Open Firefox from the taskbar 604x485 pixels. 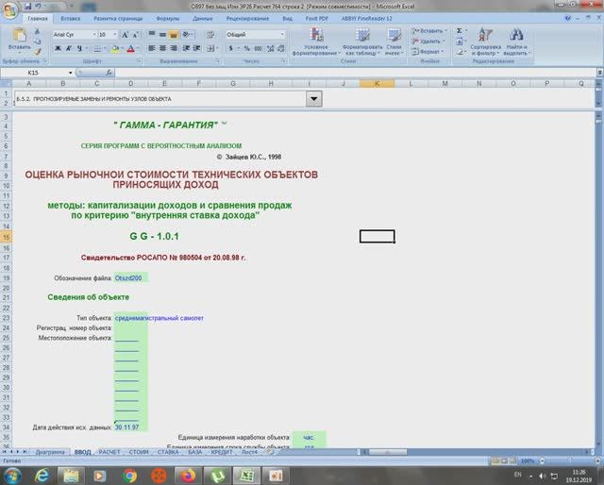pos(188,476)
